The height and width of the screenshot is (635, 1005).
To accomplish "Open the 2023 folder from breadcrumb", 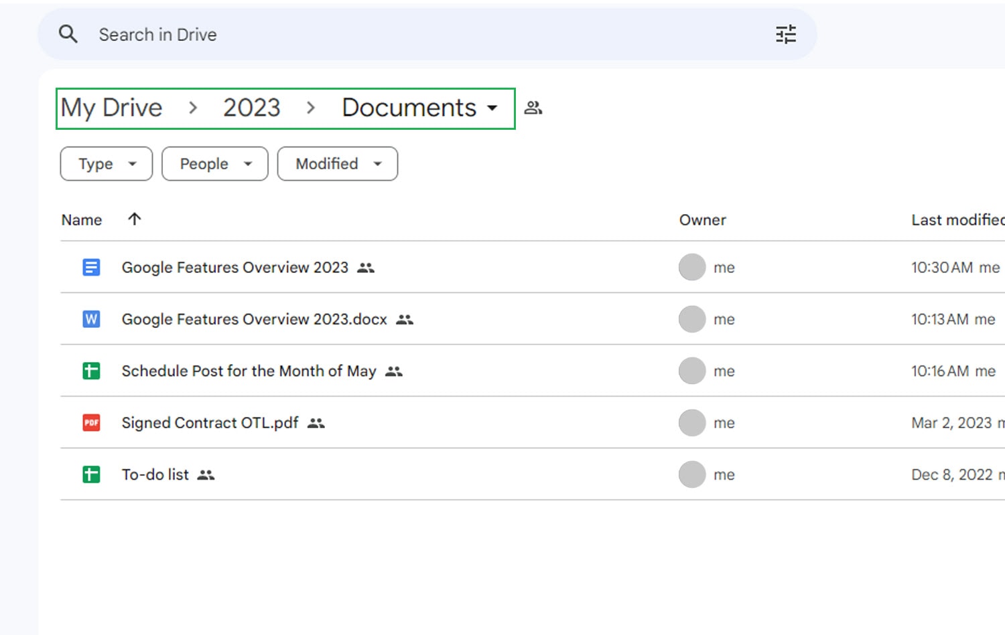I will pyautogui.click(x=251, y=107).
